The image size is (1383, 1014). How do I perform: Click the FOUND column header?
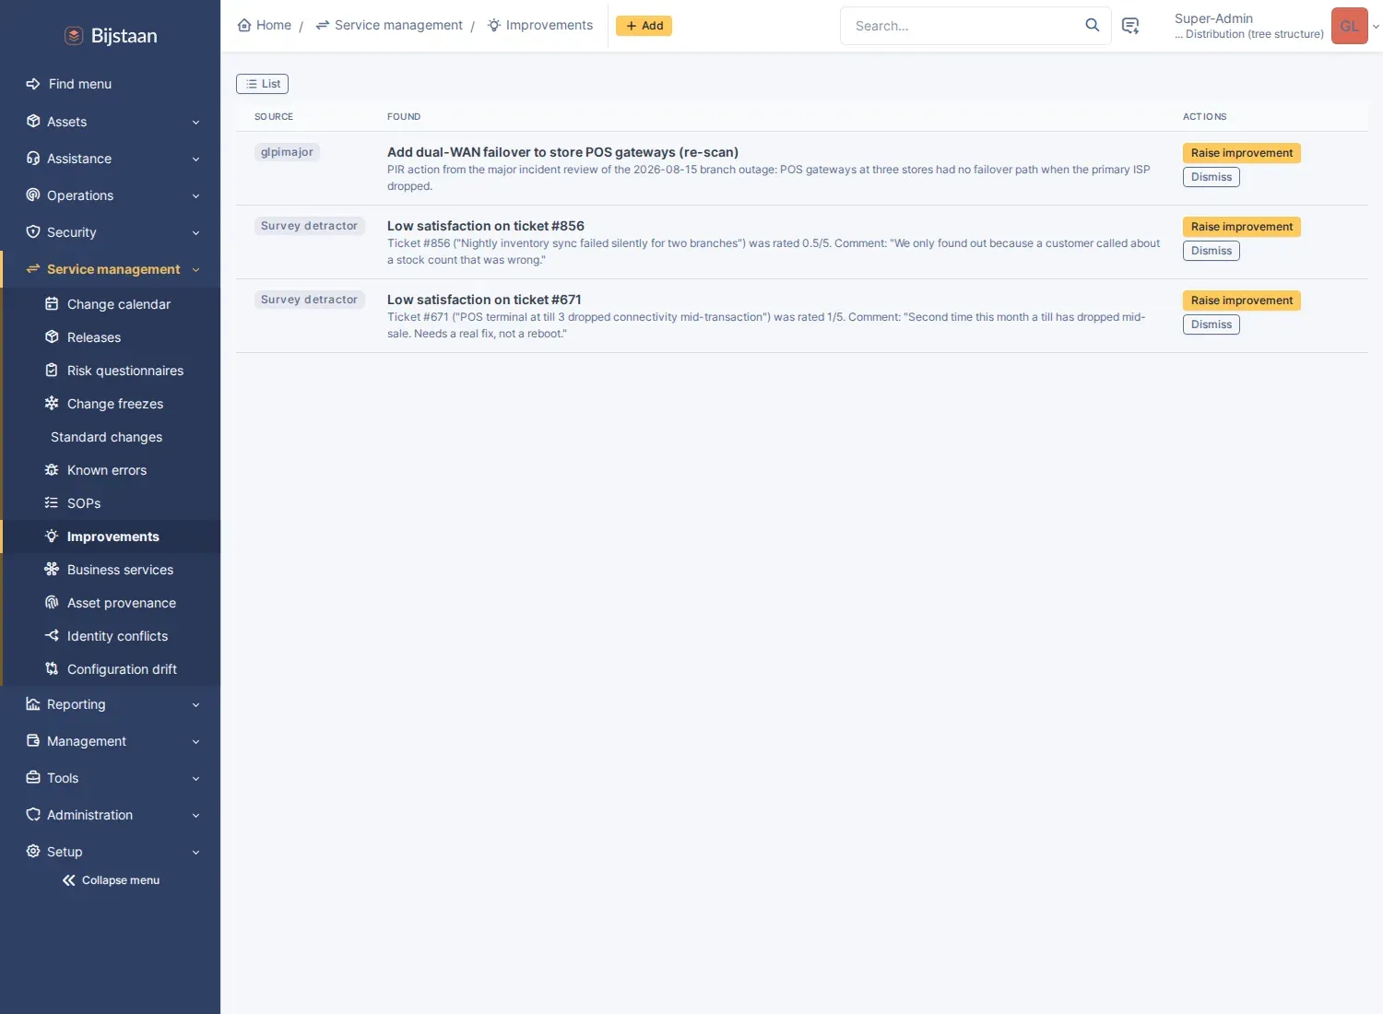tap(404, 117)
